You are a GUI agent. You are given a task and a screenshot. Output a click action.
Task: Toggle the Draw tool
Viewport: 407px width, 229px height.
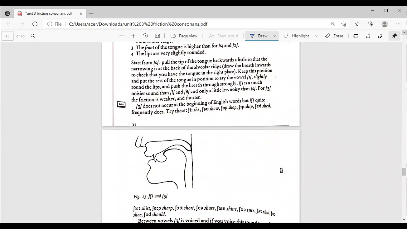pyautogui.click(x=259, y=36)
